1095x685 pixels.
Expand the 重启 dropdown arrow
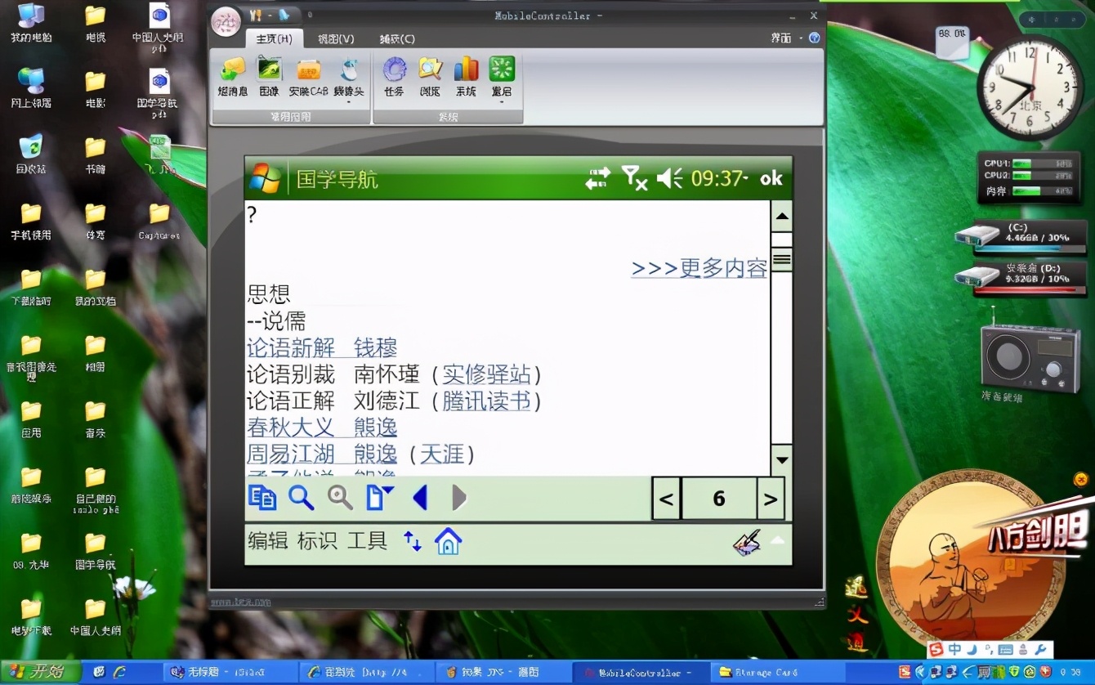502,103
